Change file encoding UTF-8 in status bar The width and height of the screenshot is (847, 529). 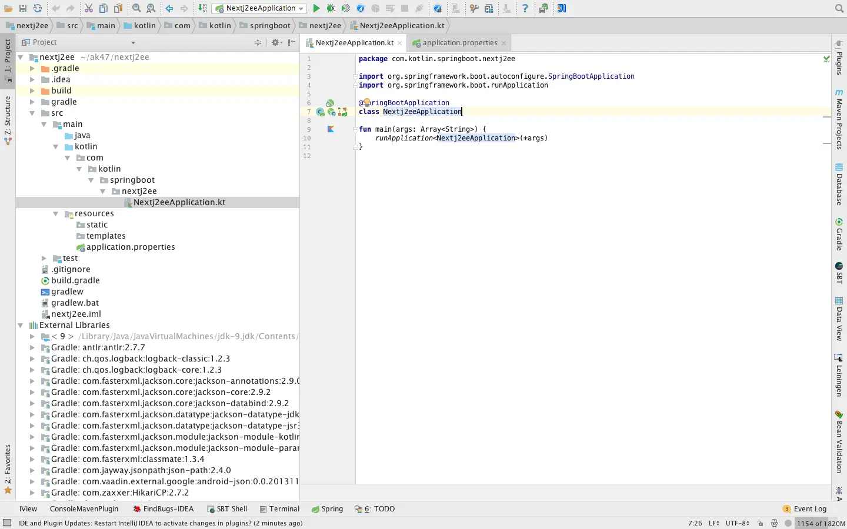point(738,523)
